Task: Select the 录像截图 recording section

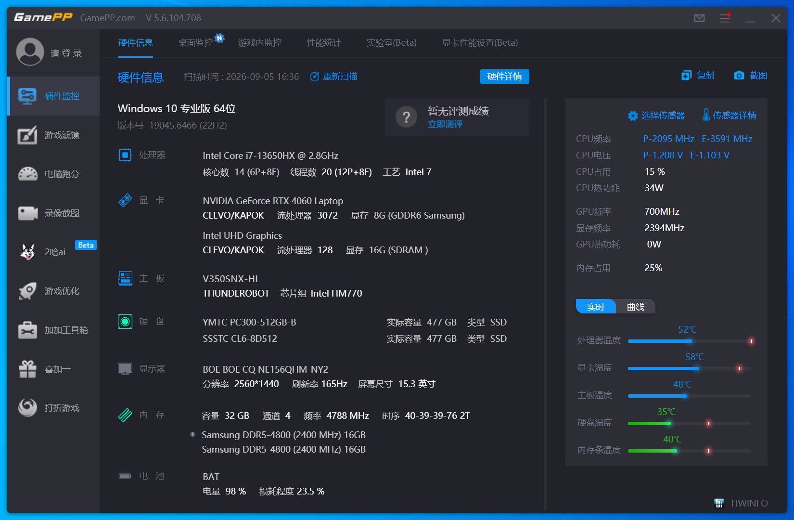Action: tap(53, 213)
